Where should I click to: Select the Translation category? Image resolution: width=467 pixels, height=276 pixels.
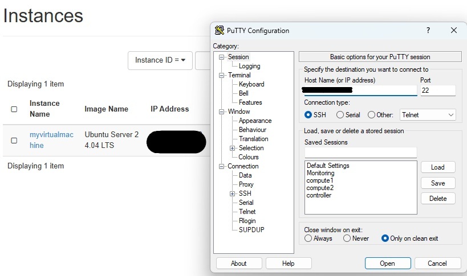(x=253, y=139)
